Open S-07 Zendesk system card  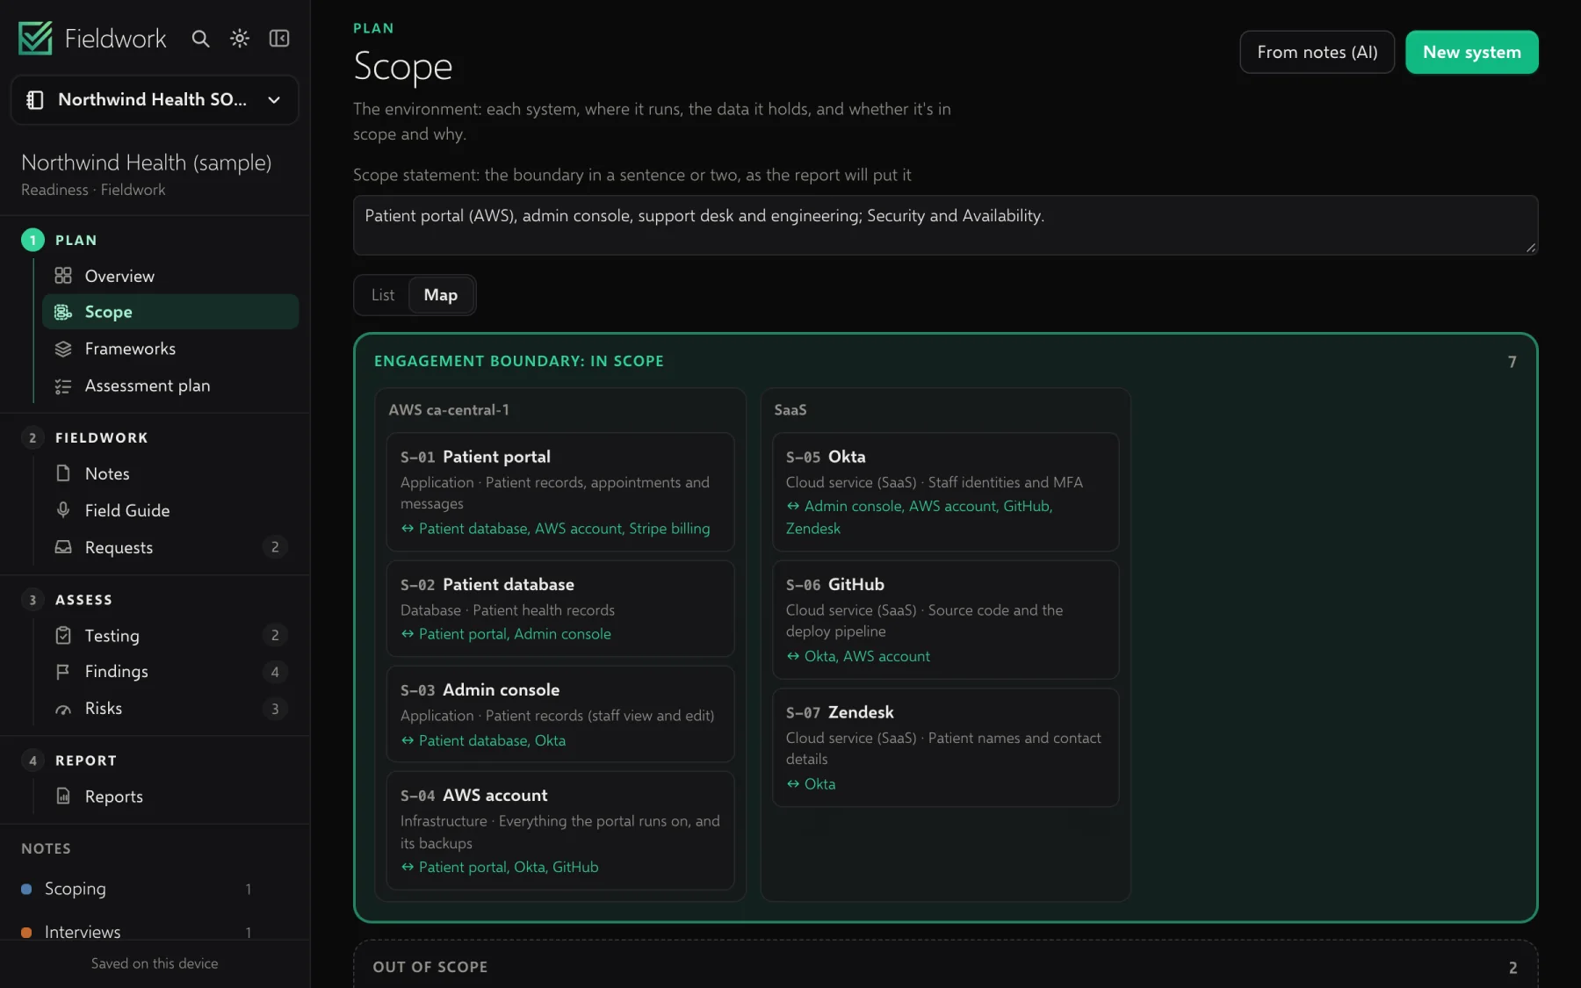click(945, 747)
